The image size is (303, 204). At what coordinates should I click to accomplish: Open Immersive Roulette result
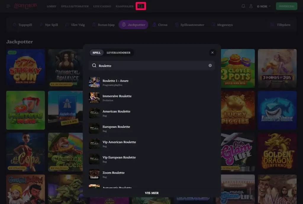pos(152,98)
